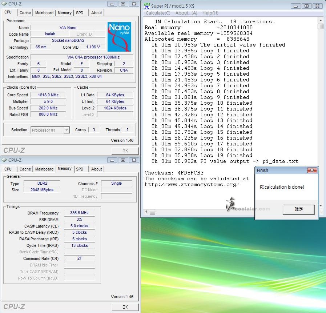Open the Calculate(C) menu in Super PI
Viewport: 326px width, 313px height.
[x=158, y=13]
